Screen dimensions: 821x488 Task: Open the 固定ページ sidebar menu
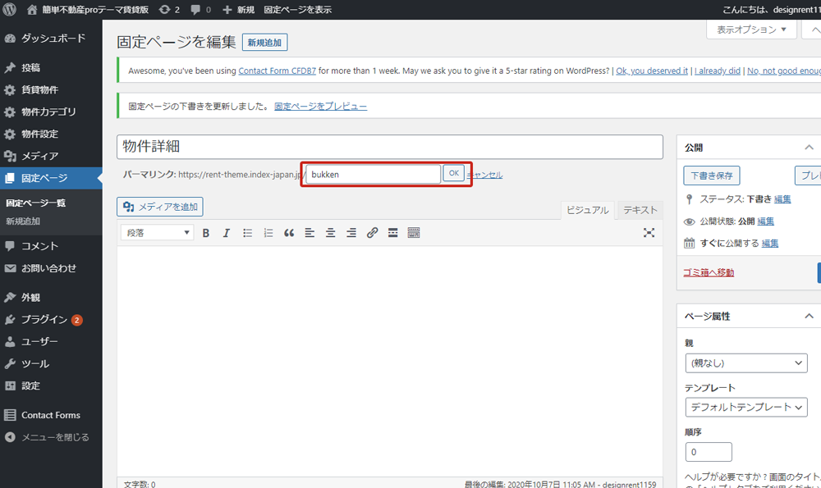44,178
